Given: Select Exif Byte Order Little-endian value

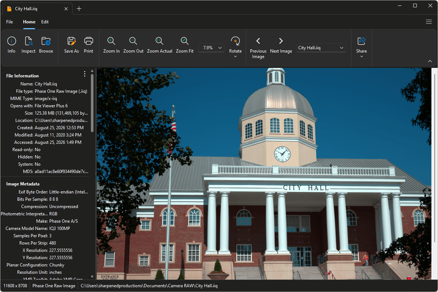Looking at the screenshot, I should pyautogui.click(x=69, y=192).
